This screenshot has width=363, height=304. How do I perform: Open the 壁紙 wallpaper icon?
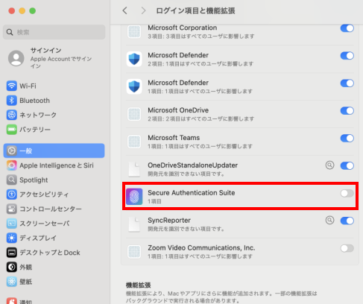(x=12, y=282)
